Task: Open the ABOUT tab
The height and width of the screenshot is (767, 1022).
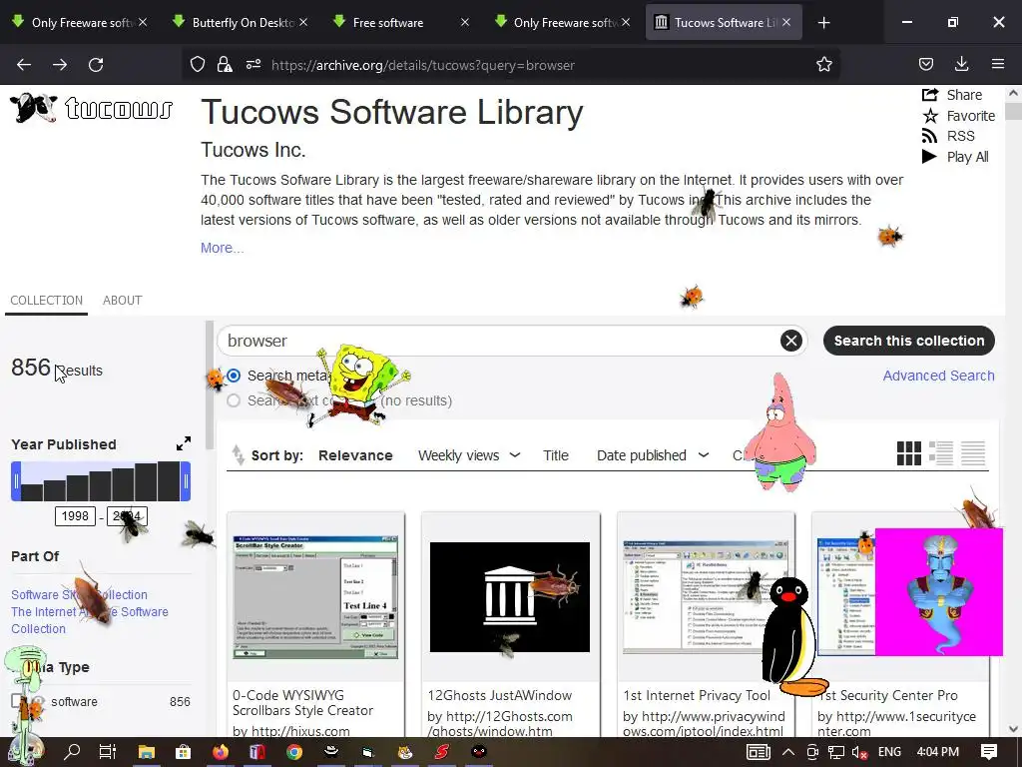Action: [122, 300]
